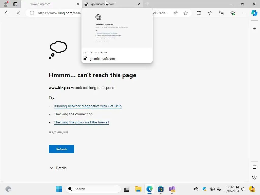Open notifications bell icon
The width and height of the screenshot is (260, 195).
(243, 189)
